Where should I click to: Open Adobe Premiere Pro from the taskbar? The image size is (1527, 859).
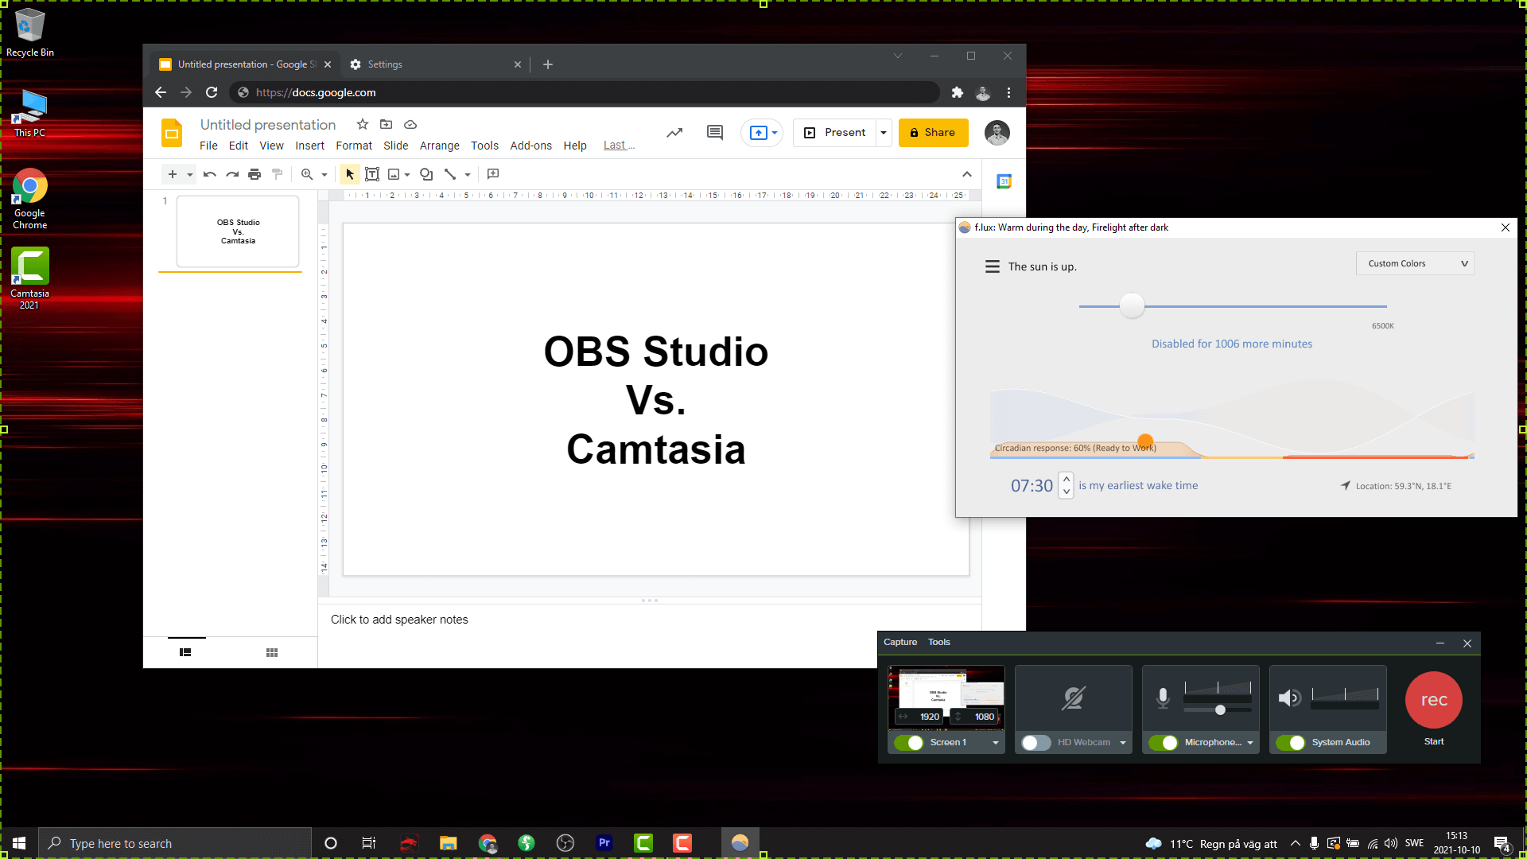pyautogui.click(x=604, y=843)
